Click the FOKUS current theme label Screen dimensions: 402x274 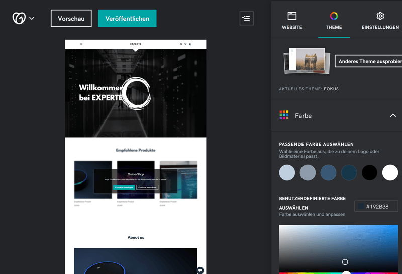(x=331, y=89)
